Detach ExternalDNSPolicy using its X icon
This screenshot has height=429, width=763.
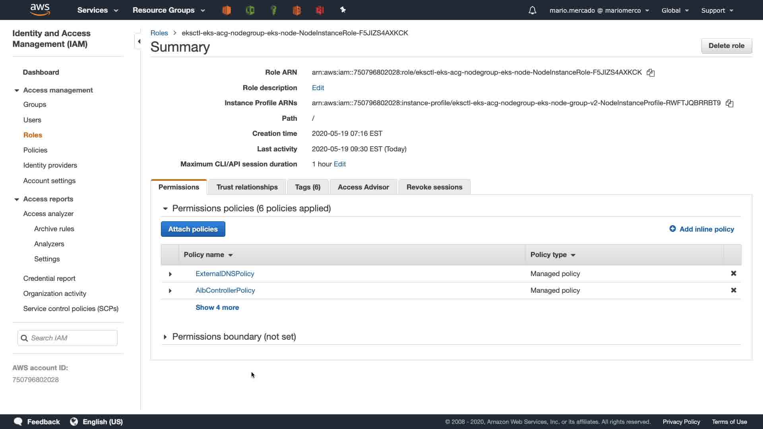click(734, 273)
